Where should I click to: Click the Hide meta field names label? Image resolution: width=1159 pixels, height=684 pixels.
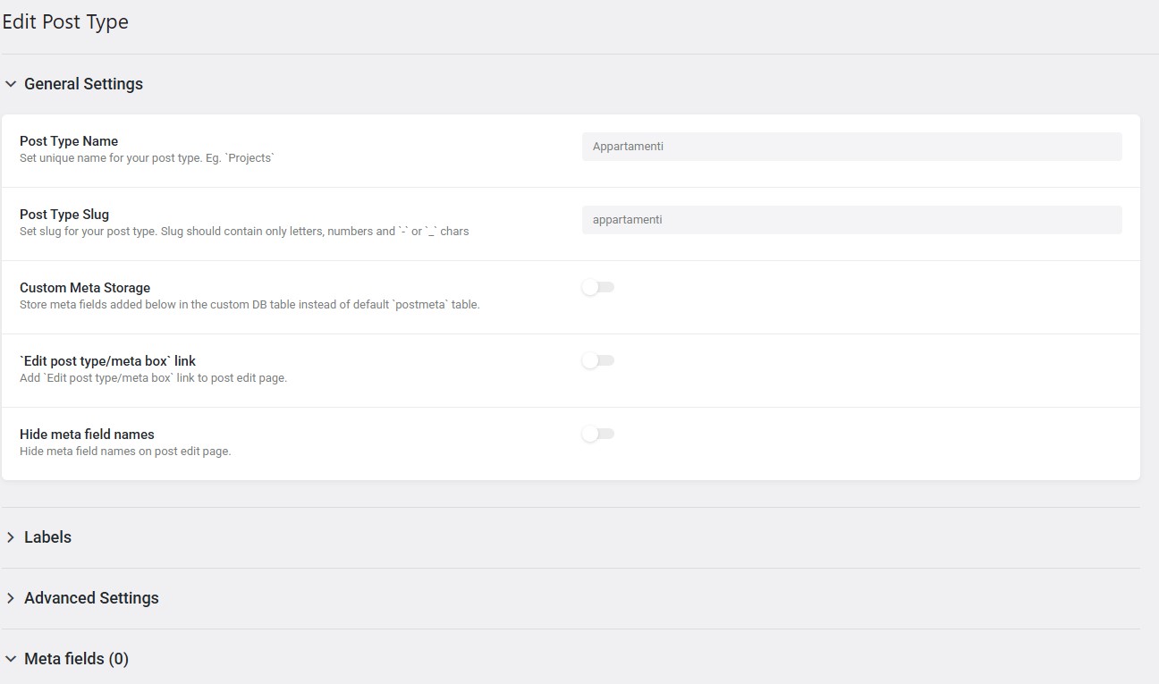pyautogui.click(x=87, y=435)
